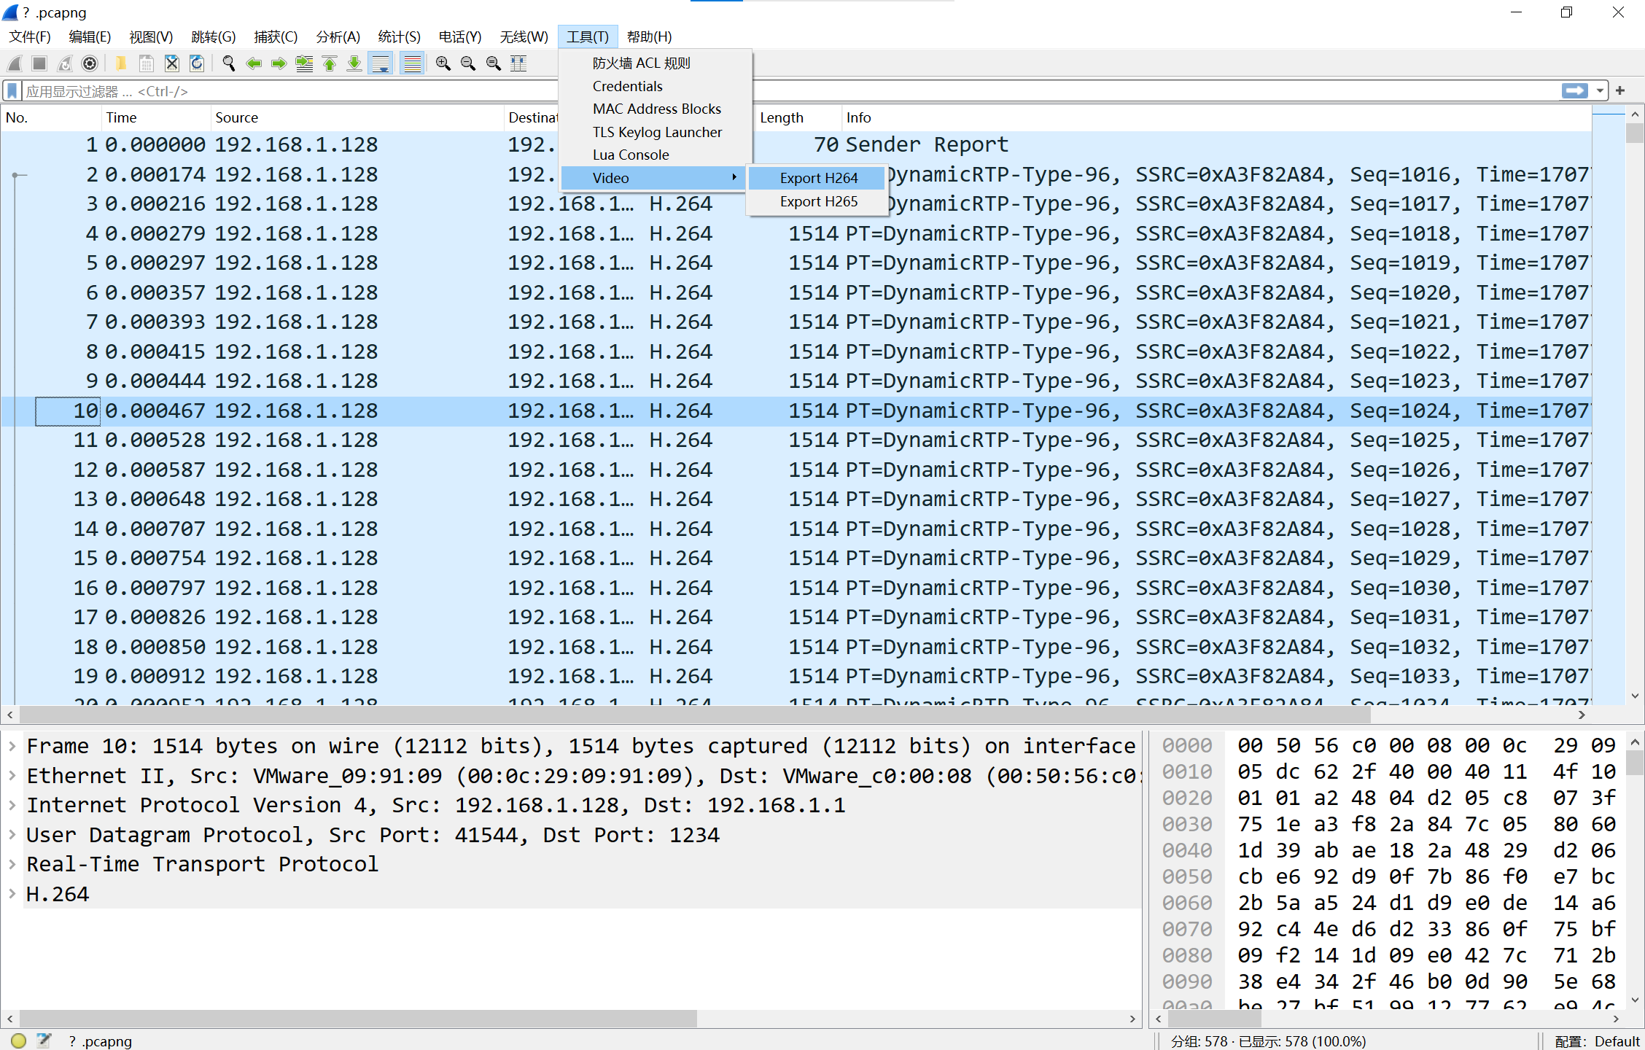Image resolution: width=1645 pixels, height=1050 pixels.
Task: Jump to first packet icon
Action: tap(330, 63)
